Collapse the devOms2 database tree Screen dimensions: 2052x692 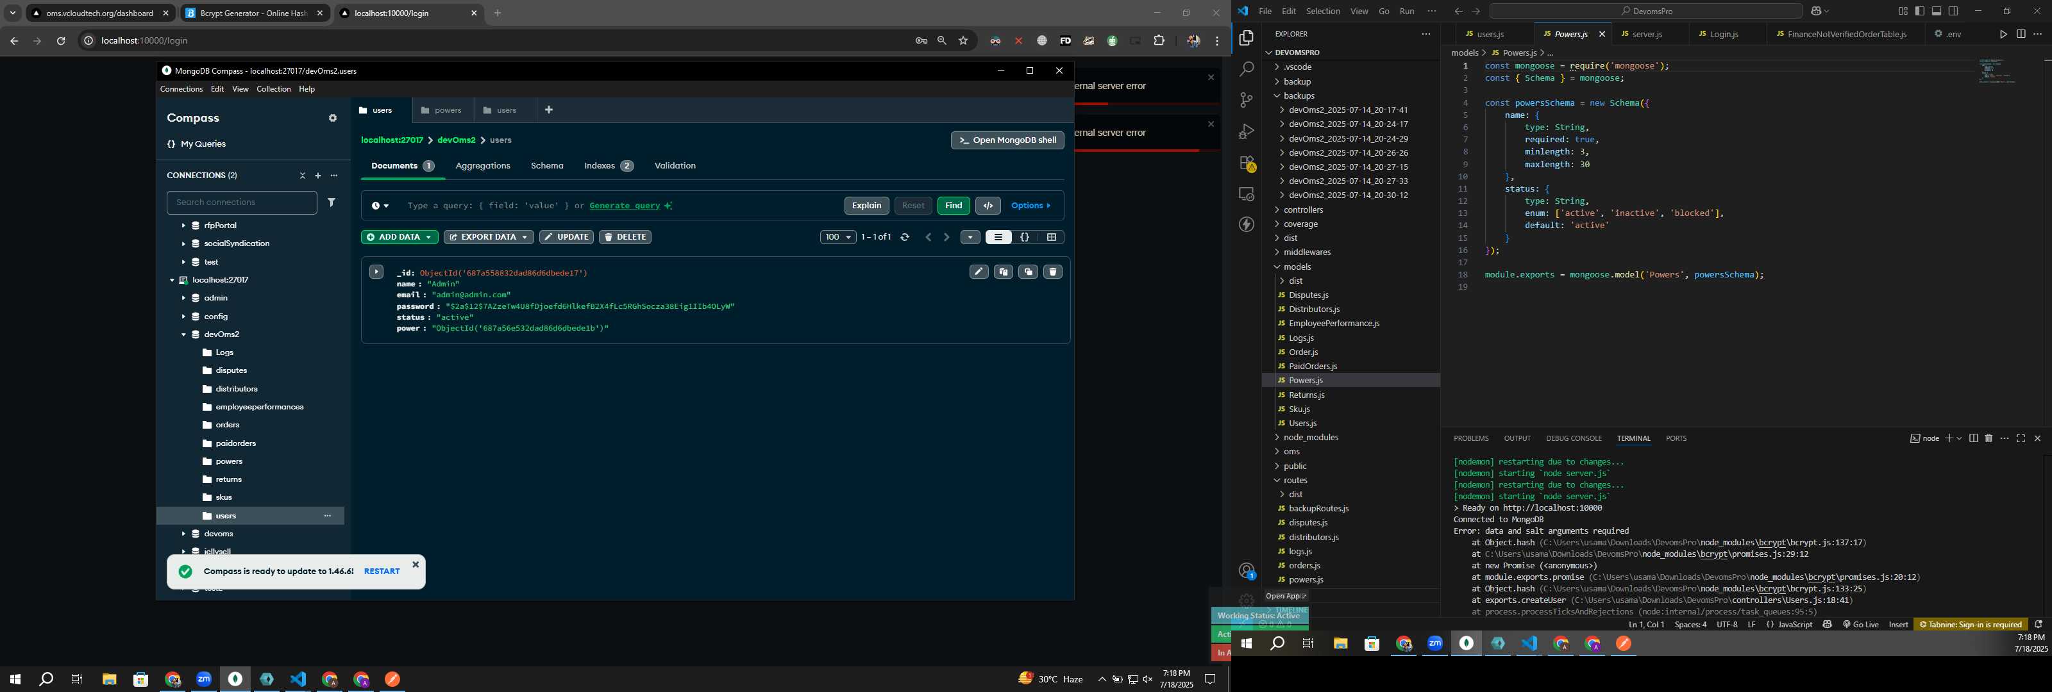click(x=183, y=335)
